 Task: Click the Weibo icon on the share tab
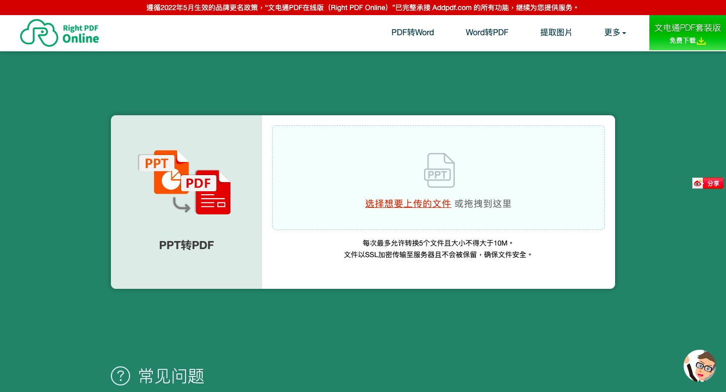click(x=697, y=183)
